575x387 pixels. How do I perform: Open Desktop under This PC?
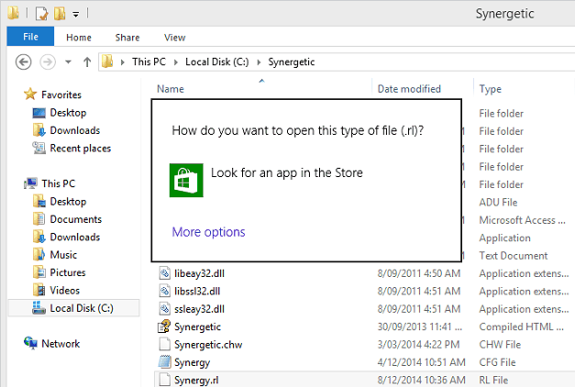click(x=68, y=202)
